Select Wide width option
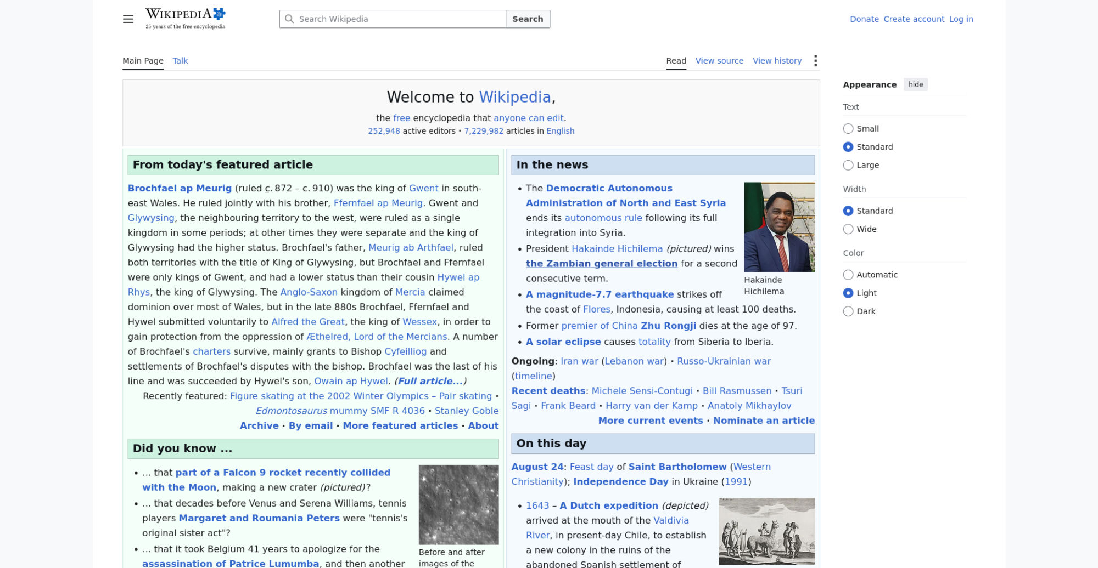 (x=848, y=229)
